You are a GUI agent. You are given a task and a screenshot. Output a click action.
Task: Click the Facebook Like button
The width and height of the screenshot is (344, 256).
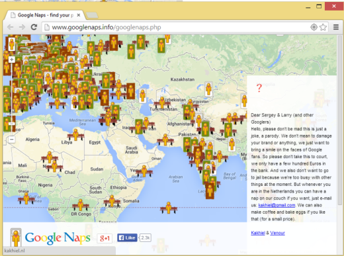pyautogui.click(x=127, y=237)
